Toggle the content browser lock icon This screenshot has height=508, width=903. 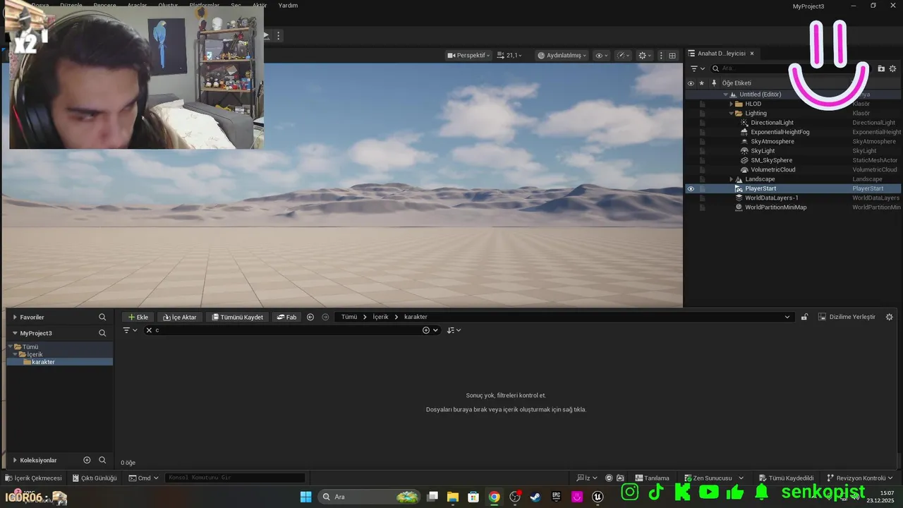point(804,317)
